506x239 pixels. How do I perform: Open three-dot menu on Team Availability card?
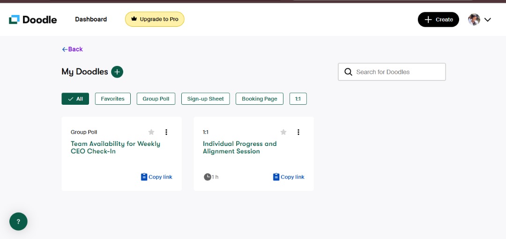coord(166,132)
